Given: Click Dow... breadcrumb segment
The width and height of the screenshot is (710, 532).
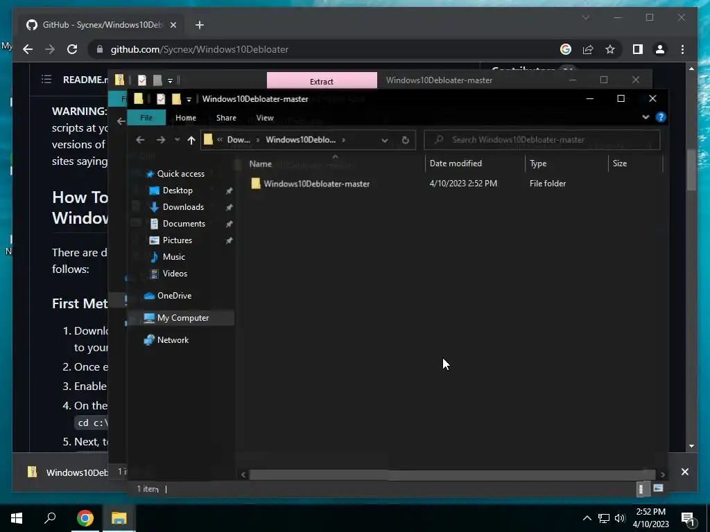Looking at the screenshot, I should pos(239,140).
